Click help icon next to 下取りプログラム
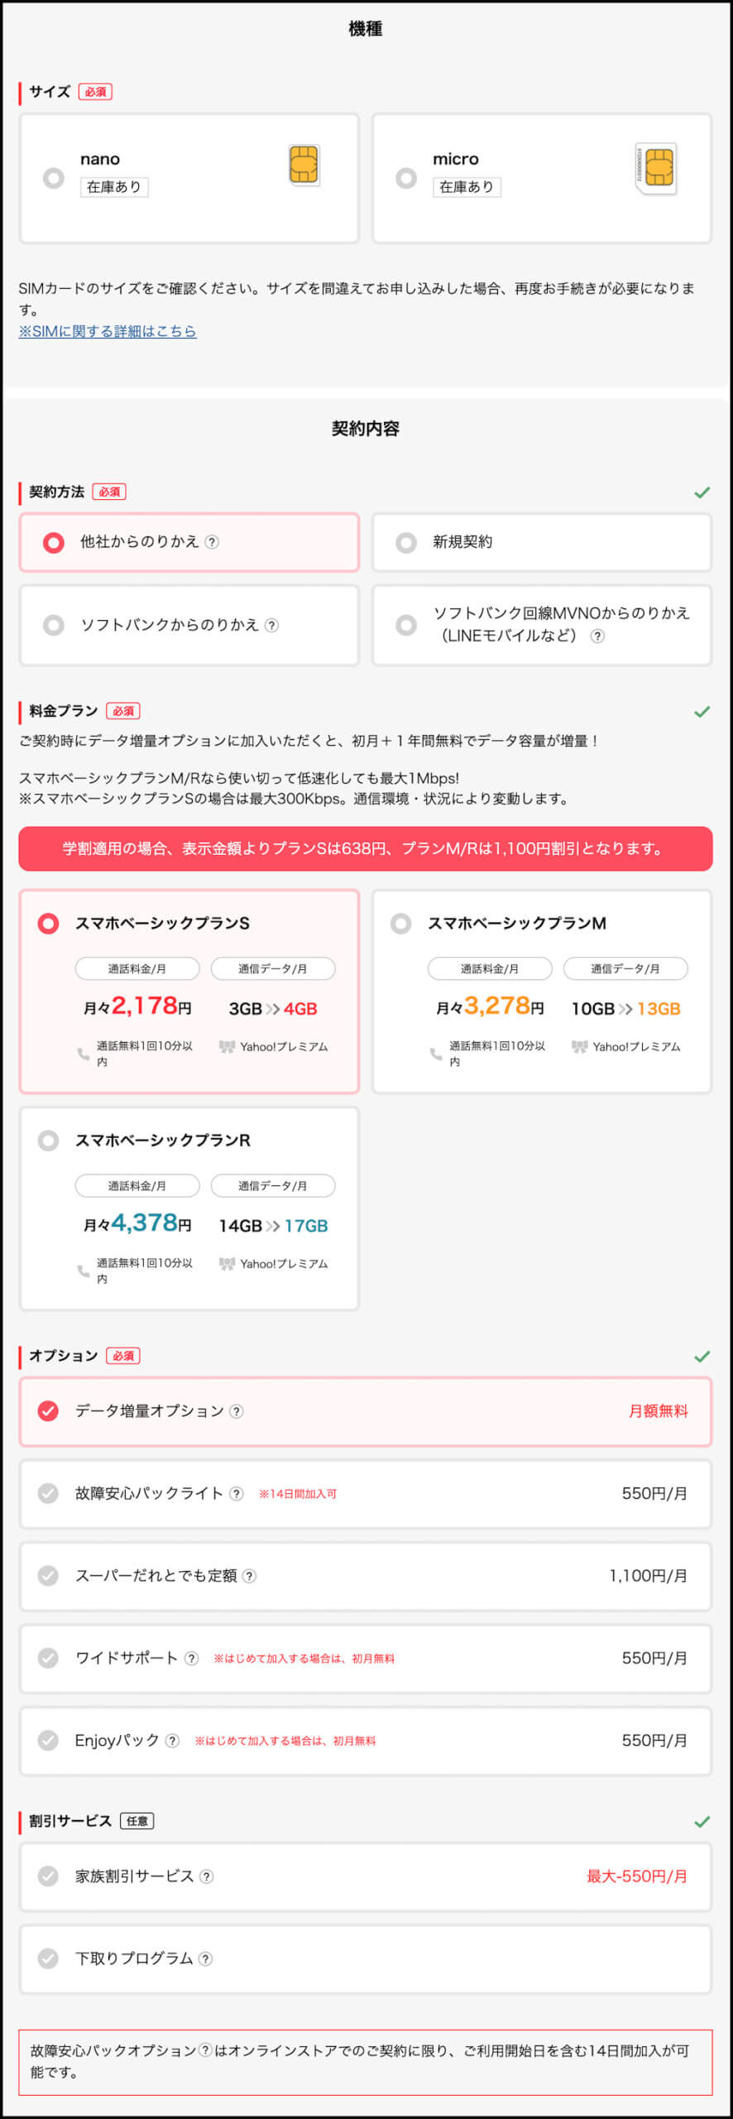This screenshot has height=2119, width=733. tap(206, 1958)
